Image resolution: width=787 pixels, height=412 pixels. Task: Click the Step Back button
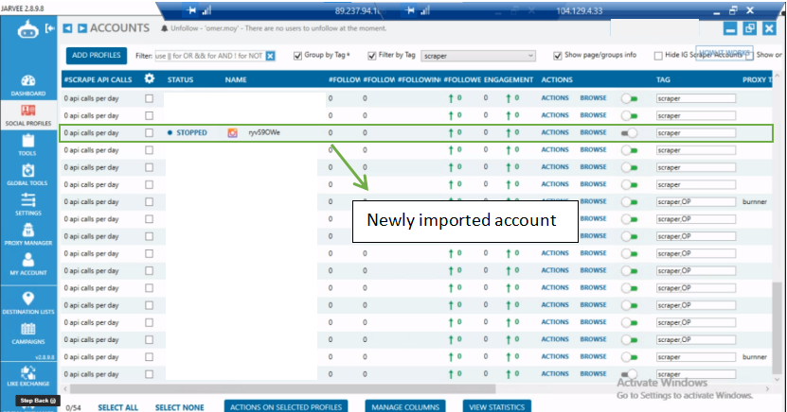[38, 401]
